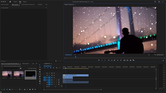Select the Hand tool
Viewport: 166px width, 93px height.
(40, 81)
